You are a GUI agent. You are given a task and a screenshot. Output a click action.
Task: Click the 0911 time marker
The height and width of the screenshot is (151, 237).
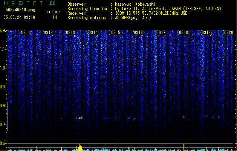click(x=26, y=32)
